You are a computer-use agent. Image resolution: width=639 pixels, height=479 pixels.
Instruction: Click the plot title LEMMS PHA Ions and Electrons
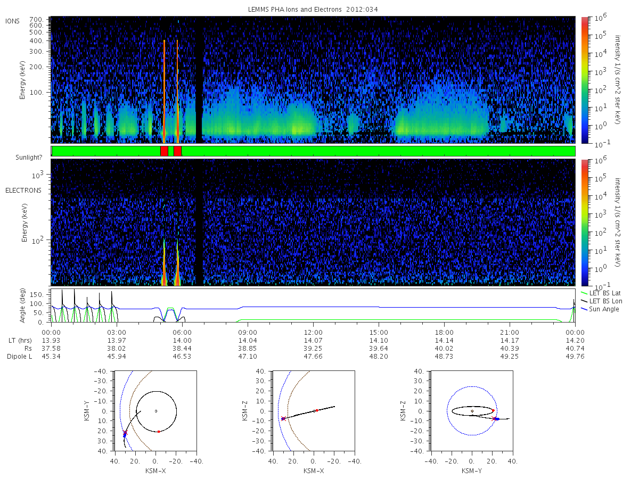click(x=298, y=10)
